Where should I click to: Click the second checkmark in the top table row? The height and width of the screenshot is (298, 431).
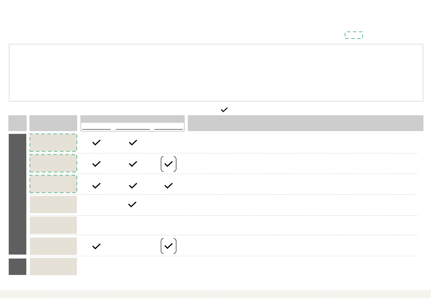(133, 142)
